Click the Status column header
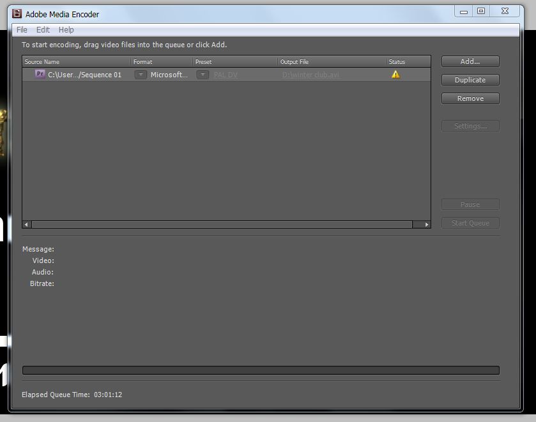Screen dimensions: 536x422 [x=408, y=62]
